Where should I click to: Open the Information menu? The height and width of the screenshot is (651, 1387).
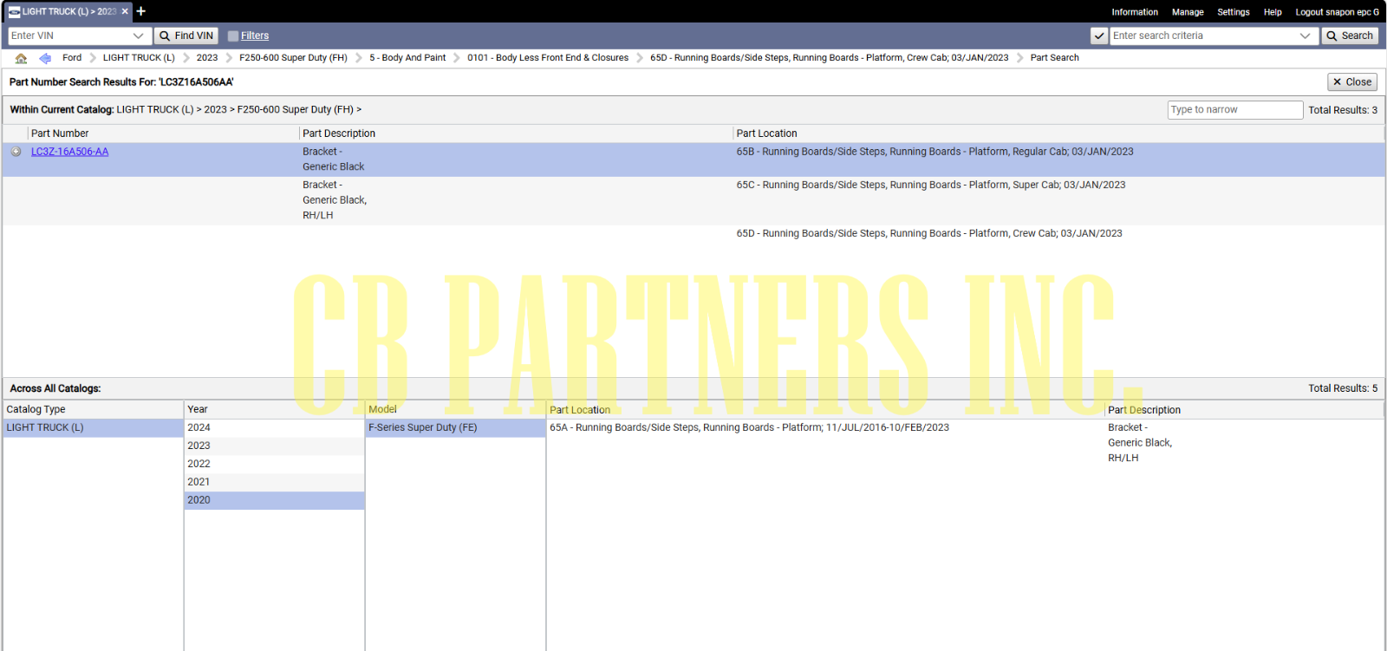tap(1134, 12)
